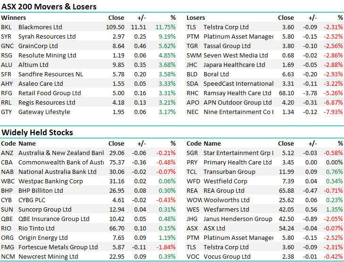Click the Wesfarmers Ltd 1.35% change cell

(334, 210)
